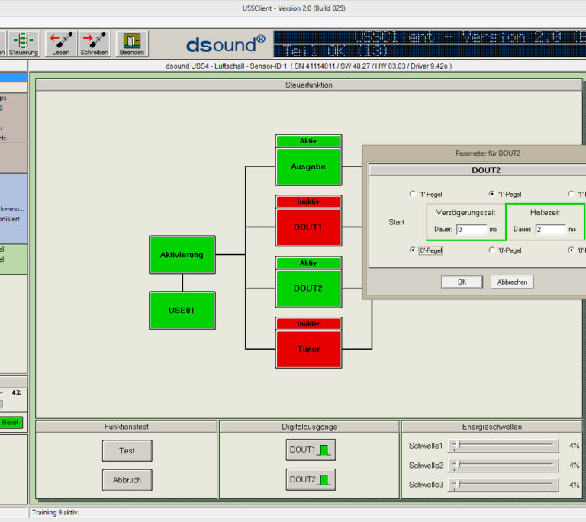This screenshot has height=522, width=586.
Task: Select the green Aktivierung block
Action: point(182,255)
